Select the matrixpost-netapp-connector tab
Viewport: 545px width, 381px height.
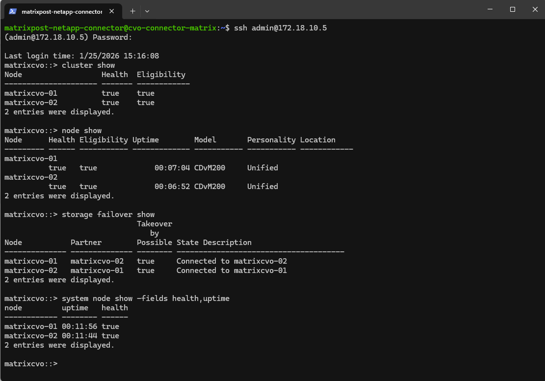[61, 11]
